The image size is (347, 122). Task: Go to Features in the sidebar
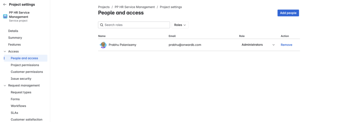point(14,45)
